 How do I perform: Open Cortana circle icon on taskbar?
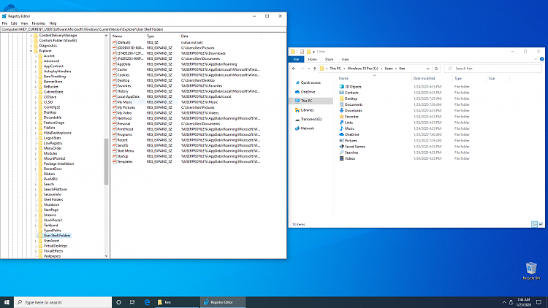tap(118, 302)
